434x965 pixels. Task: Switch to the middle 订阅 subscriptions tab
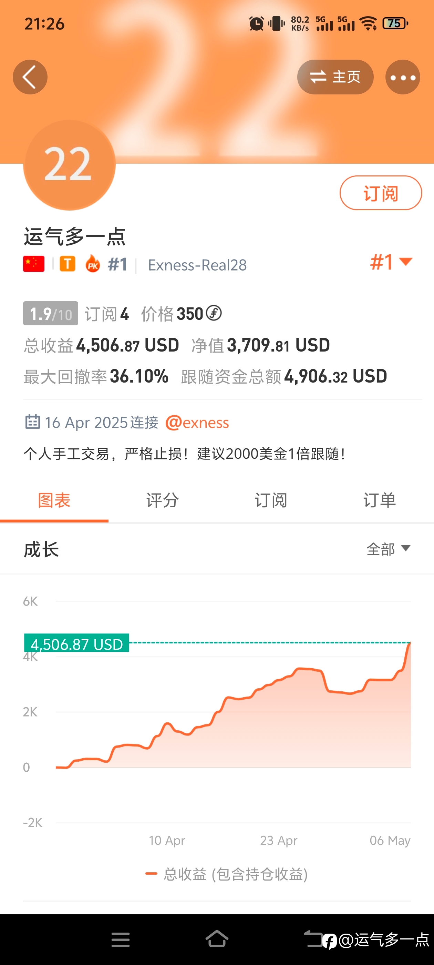[x=271, y=500]
